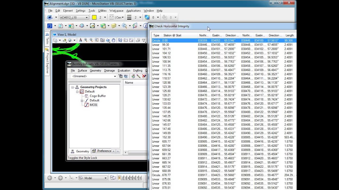This screenshot has width=339, height=190.
Task: Toggle InRoads Delete Ink lock icon
Action: click(144, 76)
